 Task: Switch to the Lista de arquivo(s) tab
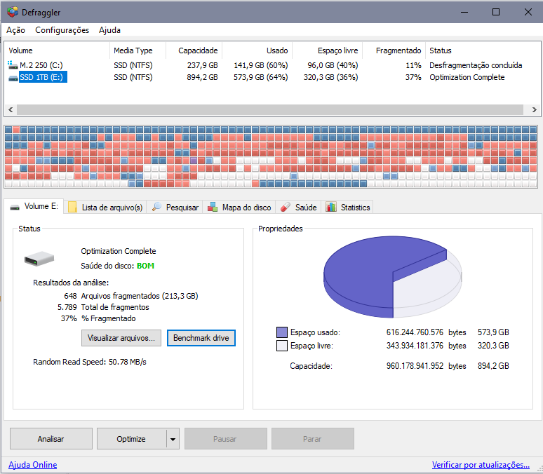(105, 207)
